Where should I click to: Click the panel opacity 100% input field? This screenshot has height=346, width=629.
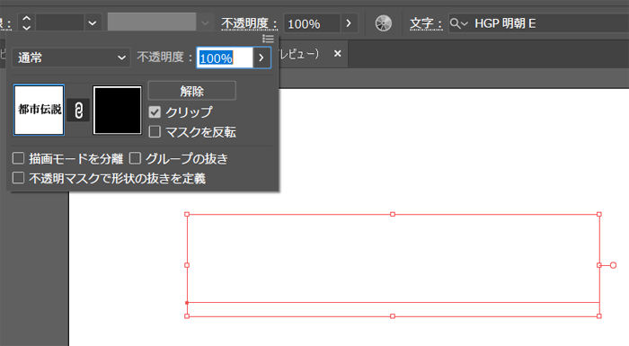[225, 58]
